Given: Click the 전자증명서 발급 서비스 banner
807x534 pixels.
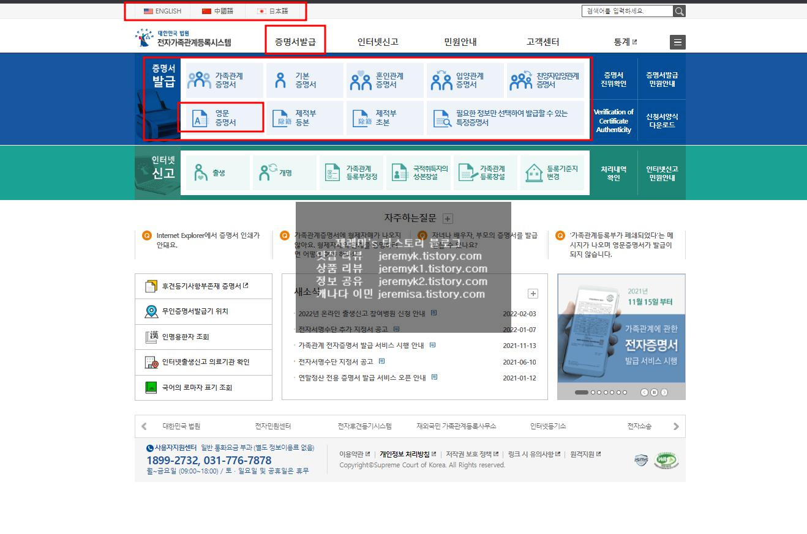Looking at the screenshot, I should pyautogui.click(x=621, y=328).
